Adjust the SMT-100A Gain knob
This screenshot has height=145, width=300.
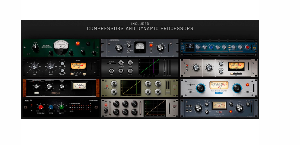click(201, 88)
